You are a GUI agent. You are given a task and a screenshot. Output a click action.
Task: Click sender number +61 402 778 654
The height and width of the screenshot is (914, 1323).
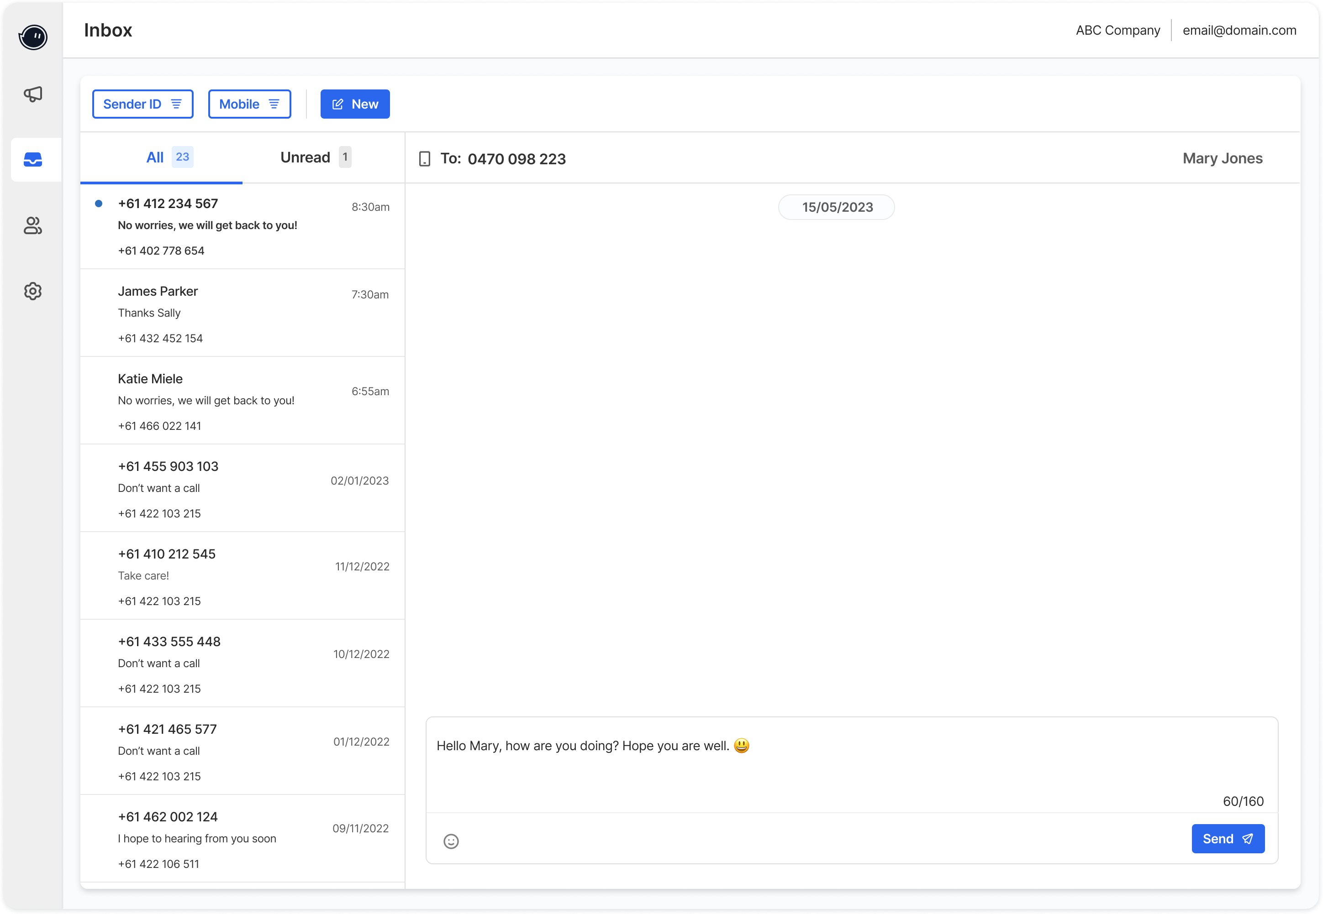(161, 250)
